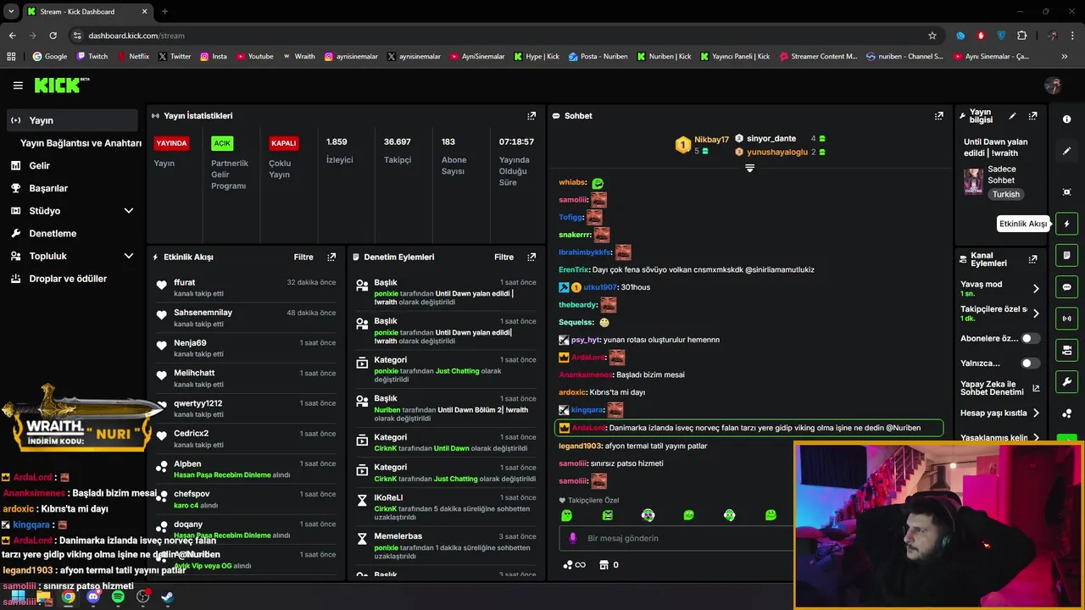Viewport: 1085px width, 610px height.
Task: Open Yapay Zeka ile Sohbet Denetimi link
Action: coord(1000,388)
